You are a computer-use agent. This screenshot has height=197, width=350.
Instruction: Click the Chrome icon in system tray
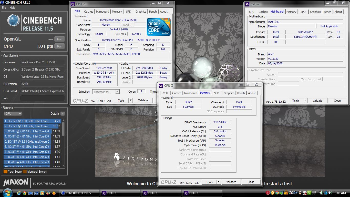tap(277, 193)
